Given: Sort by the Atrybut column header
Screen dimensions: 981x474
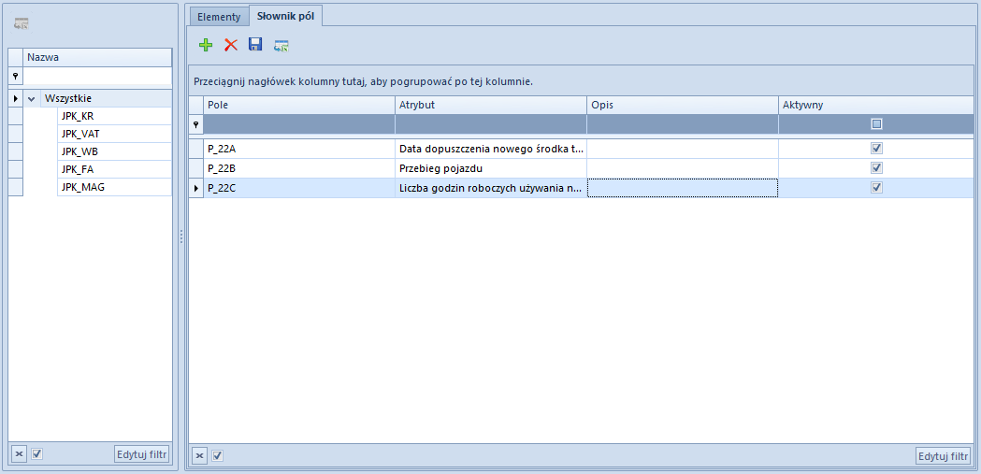Looking at the screenshot, I should (491, 105).
